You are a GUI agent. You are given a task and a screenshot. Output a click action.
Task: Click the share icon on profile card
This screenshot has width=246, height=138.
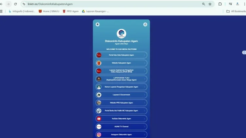pos(145,24)
